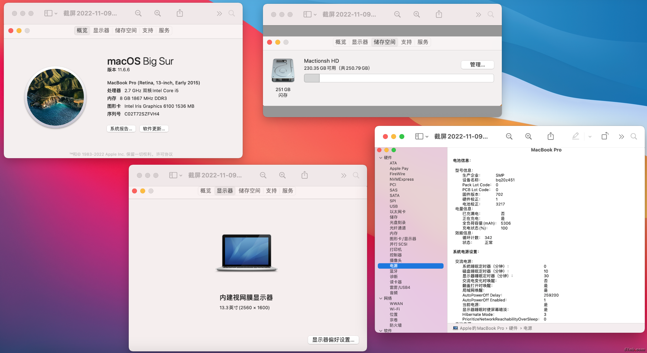This screenshot has height=353, width=647.
Task: Open the markup tool dropdown arrow
Action: tap(590, 137)
